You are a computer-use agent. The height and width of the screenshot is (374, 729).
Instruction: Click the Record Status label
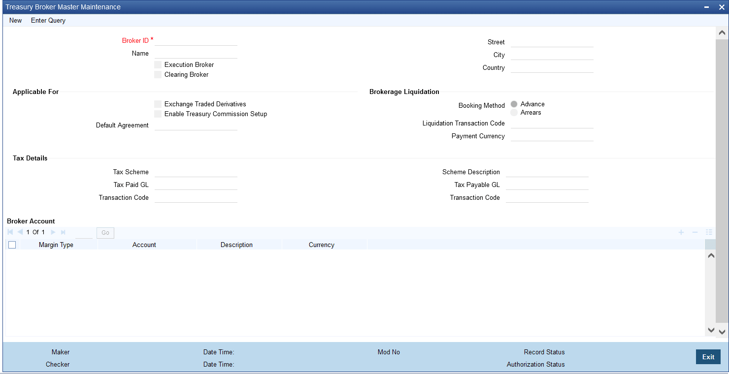tap(544, 352)
